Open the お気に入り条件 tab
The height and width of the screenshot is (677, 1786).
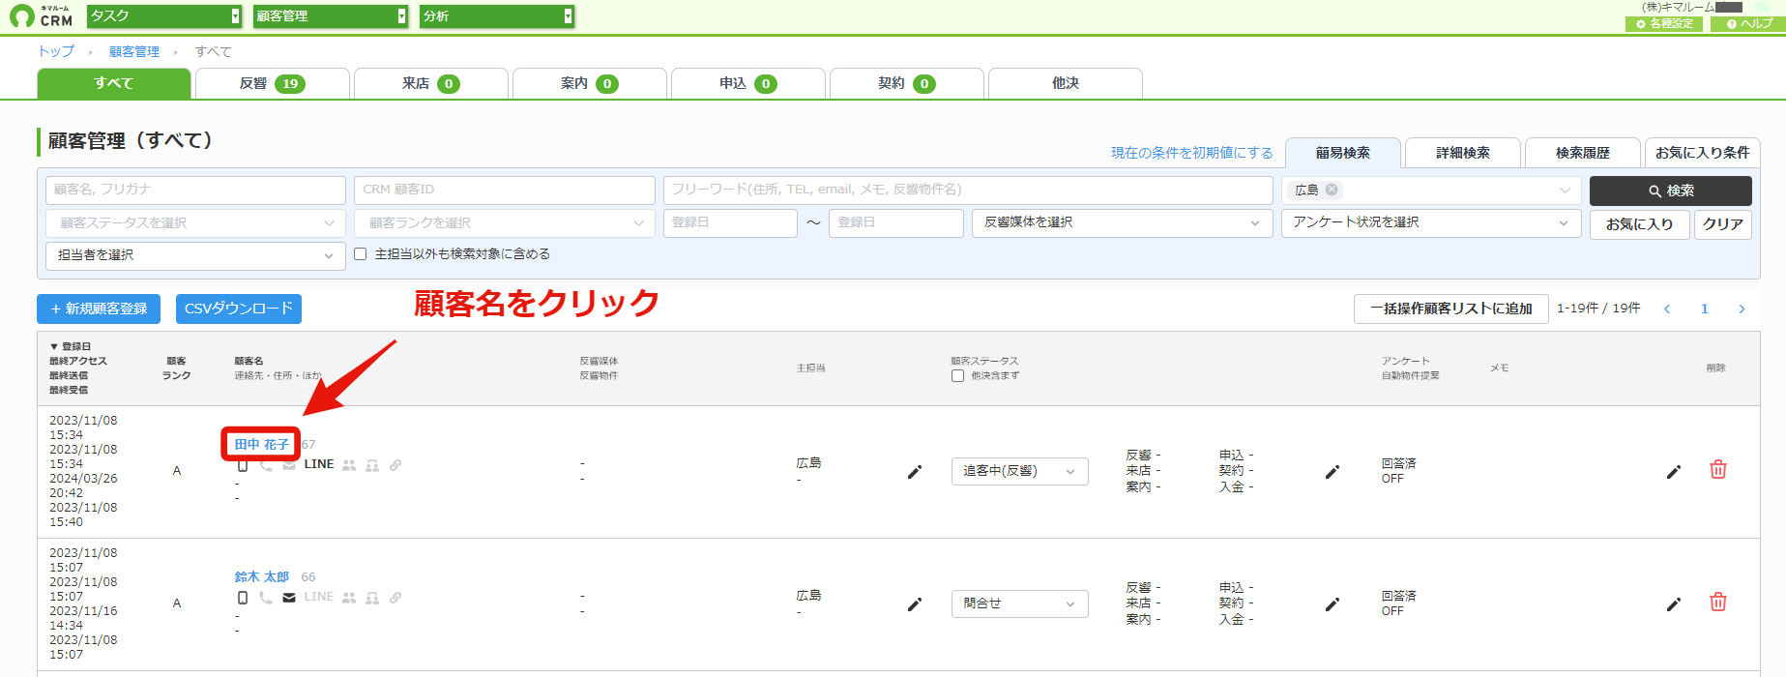point(1703,153)
